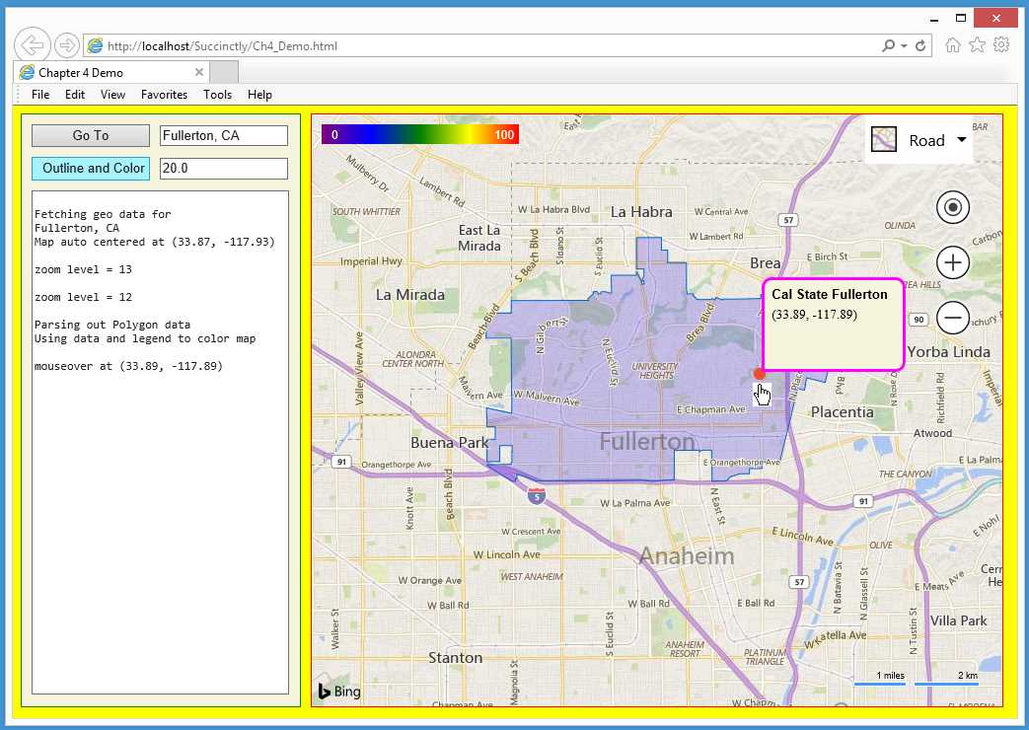
Task: Click the 20.0 value input field
Action: 224,168
